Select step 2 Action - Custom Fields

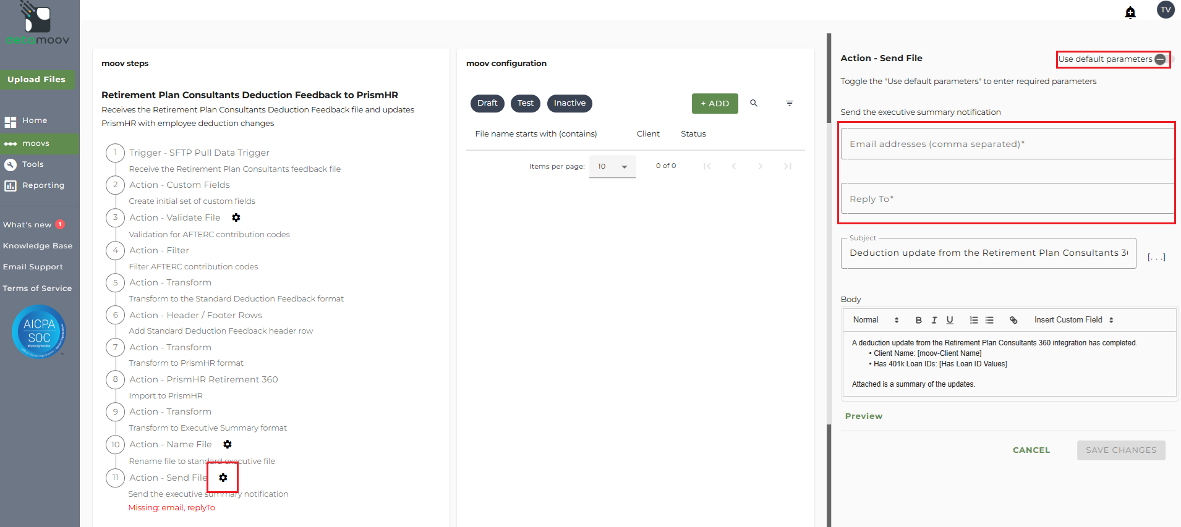[179, 185]
